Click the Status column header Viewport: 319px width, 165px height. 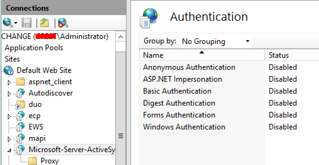[278, 55]
